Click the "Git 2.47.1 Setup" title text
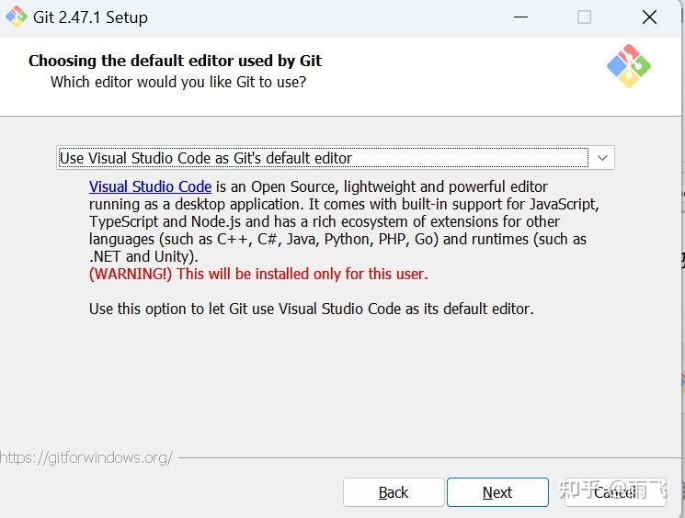 coord(91,17)
